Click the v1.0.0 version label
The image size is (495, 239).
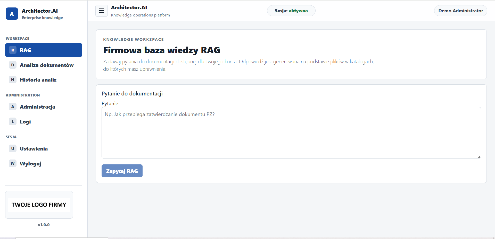pyautogui.click(x=44, y=225)
